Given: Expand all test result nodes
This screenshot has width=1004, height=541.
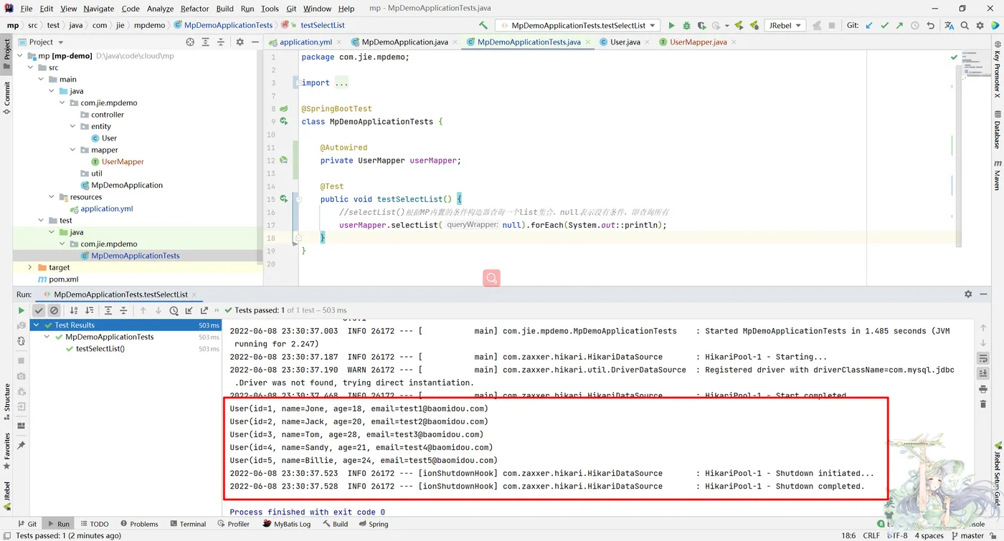Looking at the screenshot, I should pyautogui.click(x=108, y=310).
